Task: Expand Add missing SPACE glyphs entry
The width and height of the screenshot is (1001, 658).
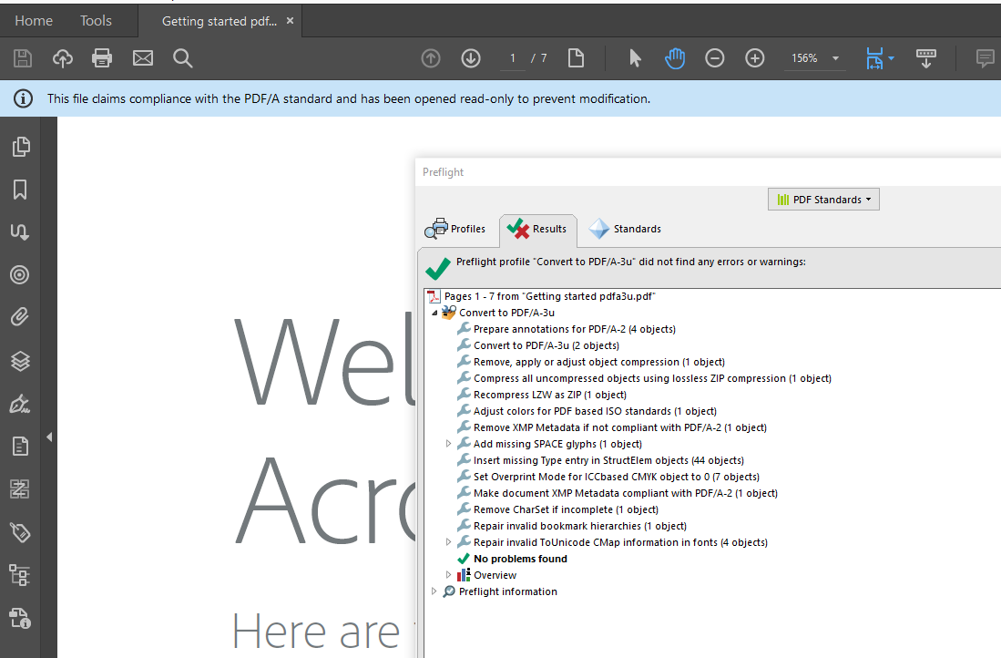Action: (x=449, y=444)
